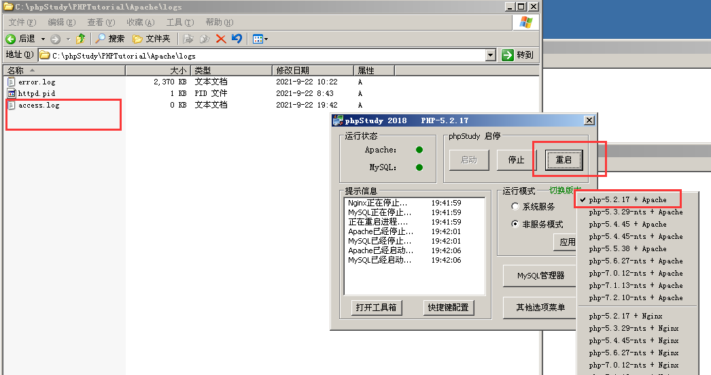This screenshot has width=711, height=375.
Task: Open the 帮助(H) menu
Action: [x=220, y=22]
